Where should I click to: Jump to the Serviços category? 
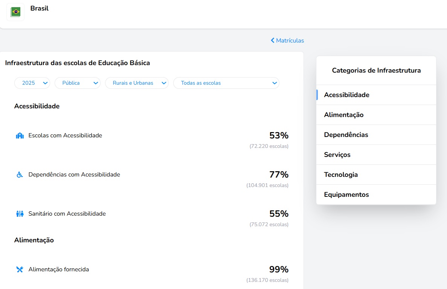point(337,155)
